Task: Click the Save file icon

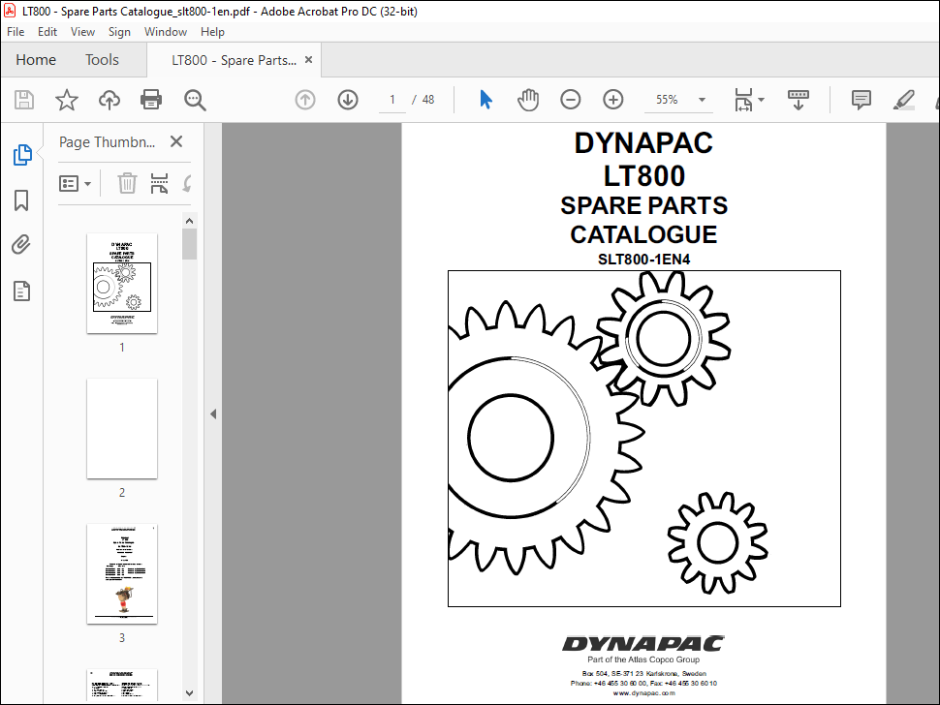Action: point(24,100)
